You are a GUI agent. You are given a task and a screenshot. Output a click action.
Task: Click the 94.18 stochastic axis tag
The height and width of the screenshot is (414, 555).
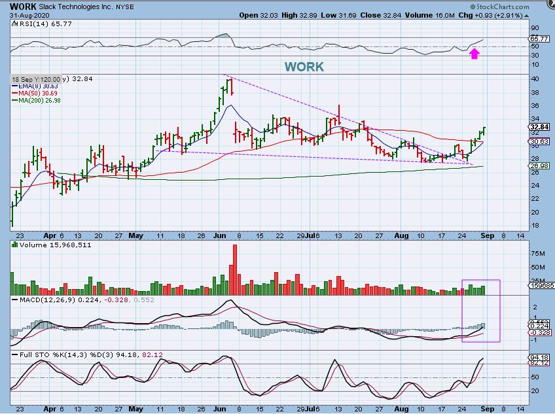(x=539, y=357)
